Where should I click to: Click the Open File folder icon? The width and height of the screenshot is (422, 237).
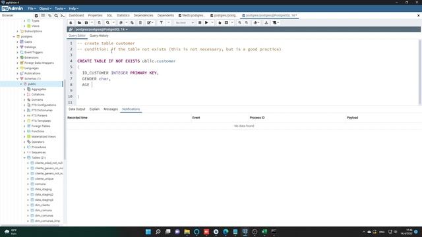(79, 23)
